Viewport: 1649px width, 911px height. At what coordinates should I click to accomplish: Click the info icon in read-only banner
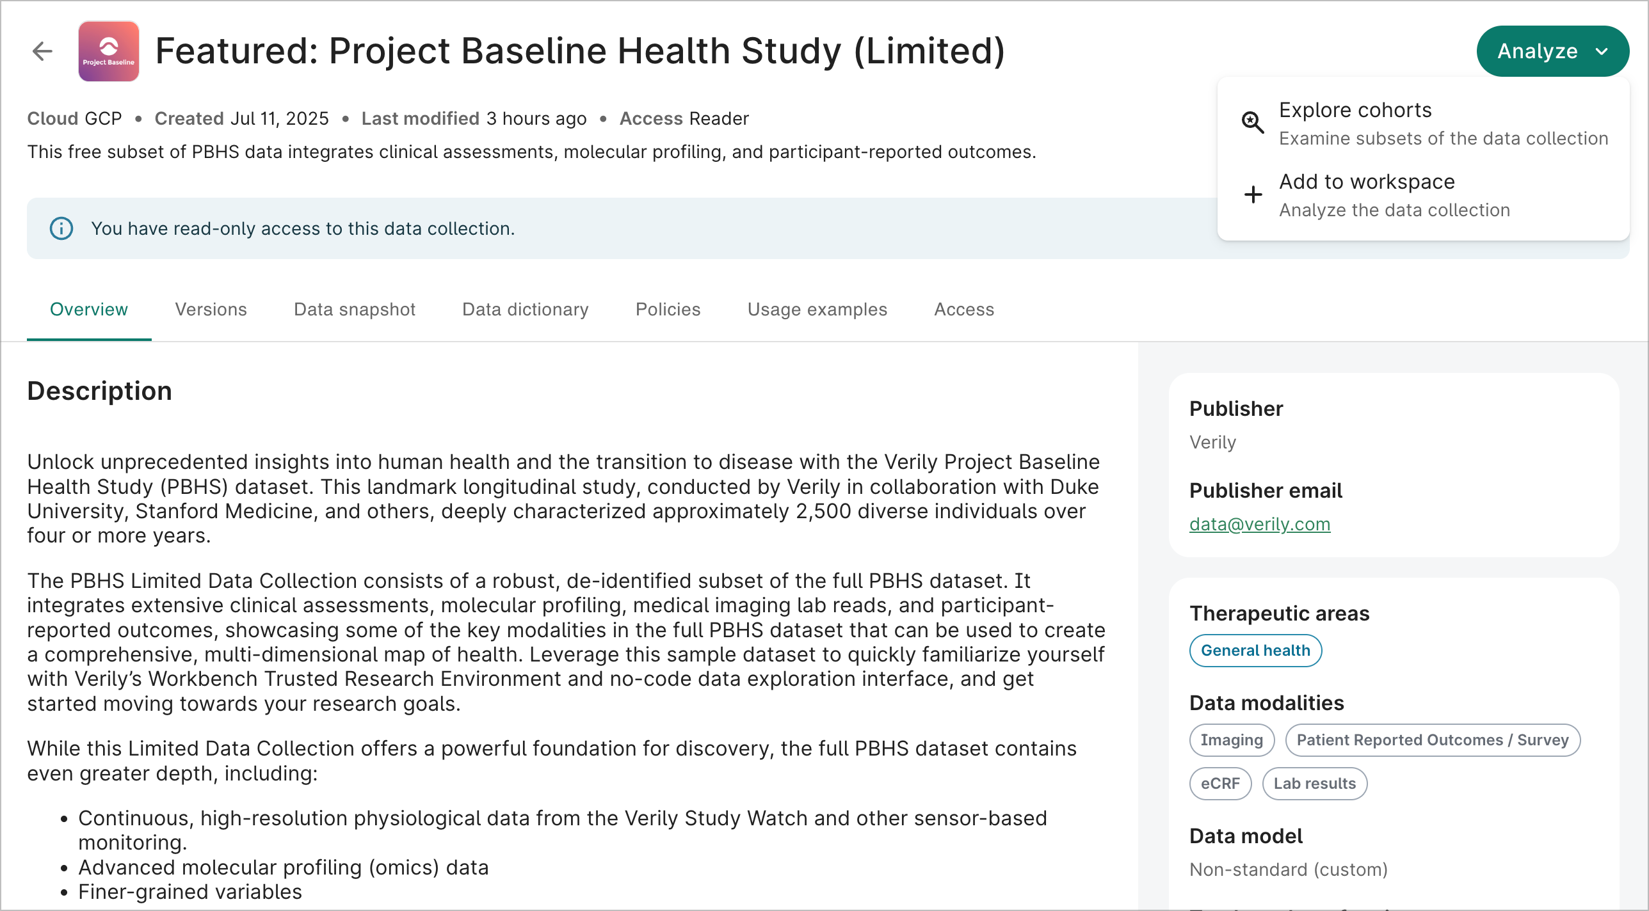tap(61, 228)
